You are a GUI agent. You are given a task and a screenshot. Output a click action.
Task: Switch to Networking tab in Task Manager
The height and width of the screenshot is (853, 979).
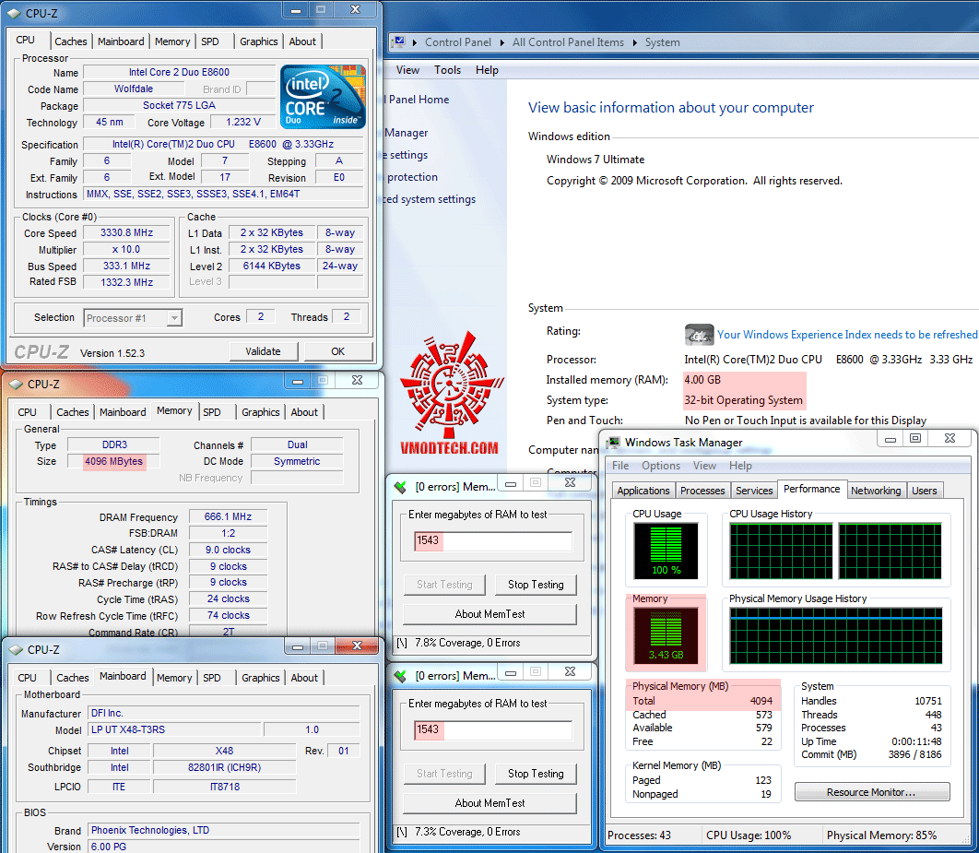click(876, 491)
